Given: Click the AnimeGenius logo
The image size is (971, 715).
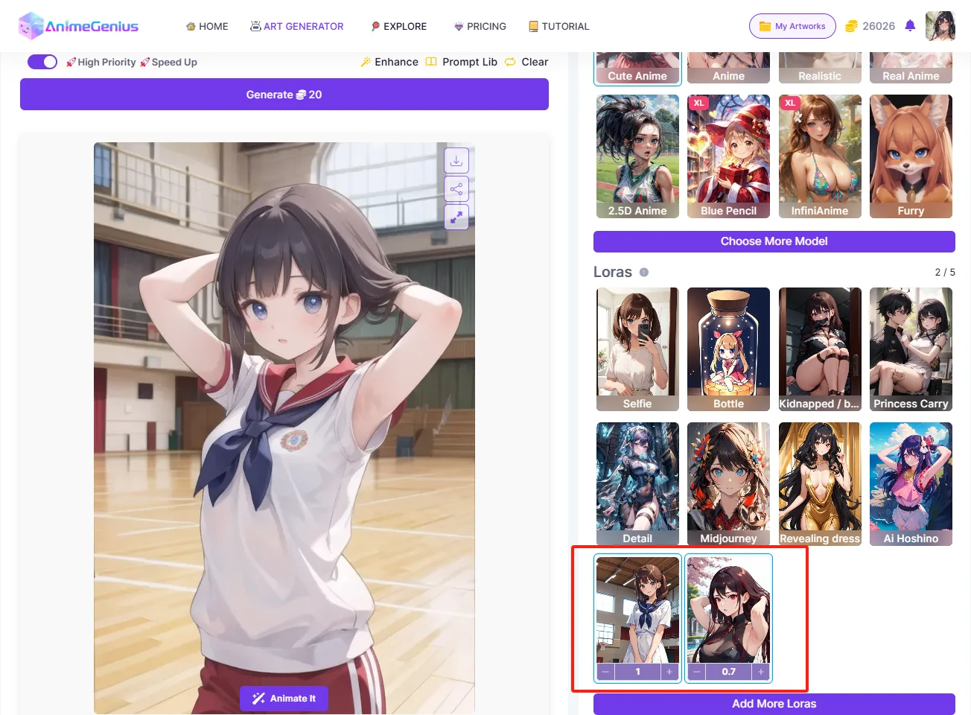Looking at the screenshot, I should pos(79,26).
